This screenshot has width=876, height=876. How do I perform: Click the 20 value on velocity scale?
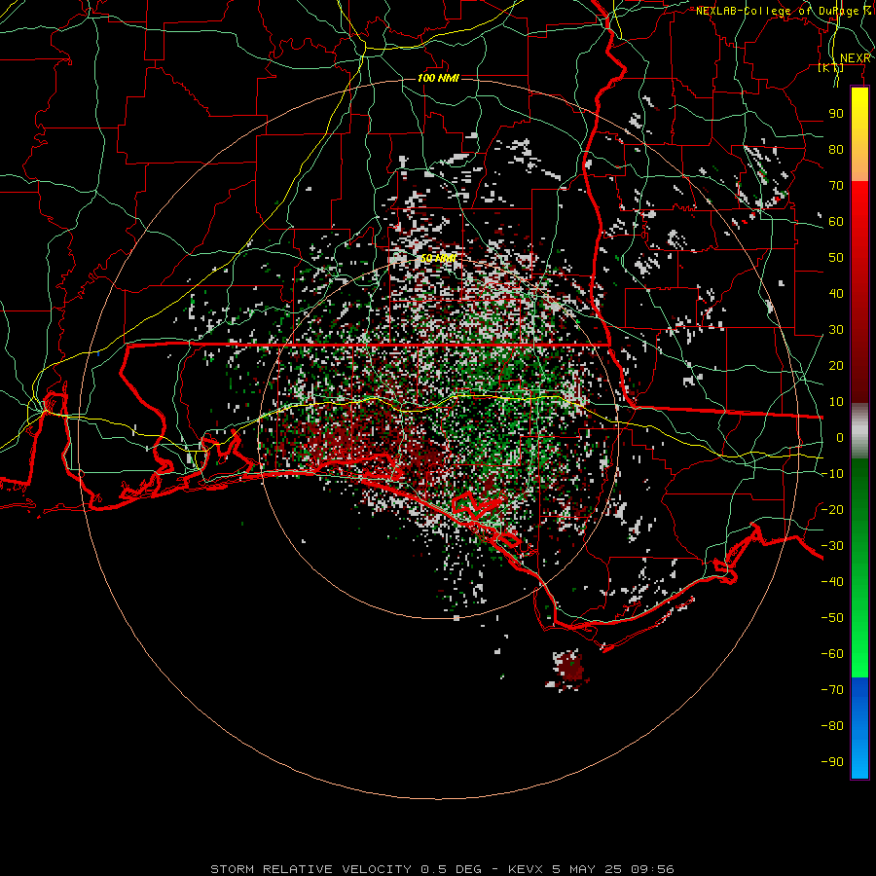pyautogui.click(x=836, y=366)
